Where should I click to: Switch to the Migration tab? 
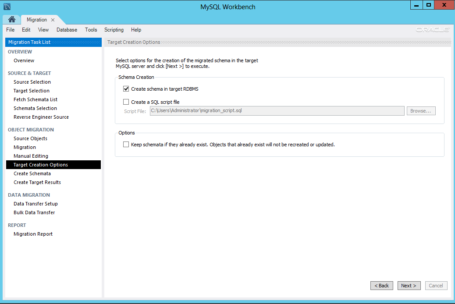pos(36,19)
